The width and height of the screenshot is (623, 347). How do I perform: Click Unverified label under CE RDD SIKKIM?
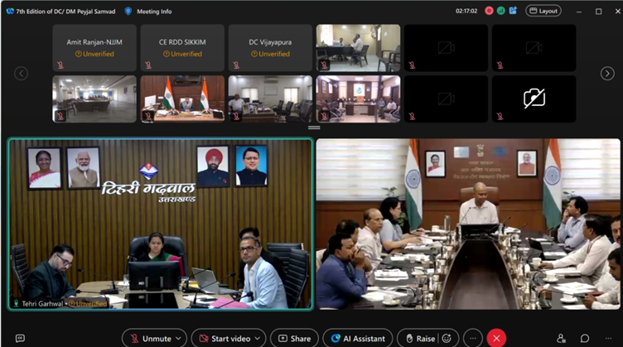(x=182, y=54)
